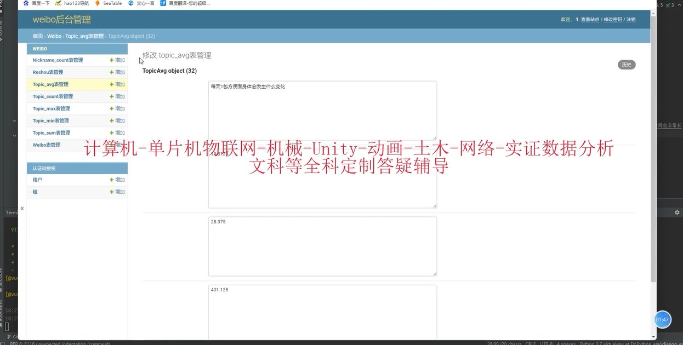This screenshot has width=683, height=345.
Task: Click the text area containing 28.375
Action: (x=322, y=246)
